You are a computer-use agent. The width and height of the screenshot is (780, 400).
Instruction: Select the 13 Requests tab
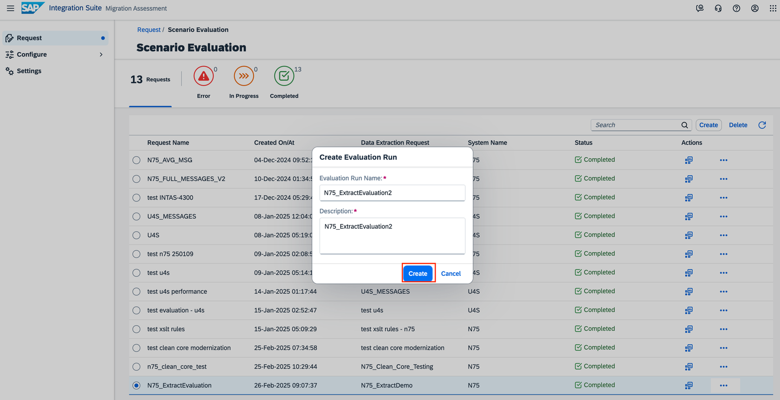point(150,80)
